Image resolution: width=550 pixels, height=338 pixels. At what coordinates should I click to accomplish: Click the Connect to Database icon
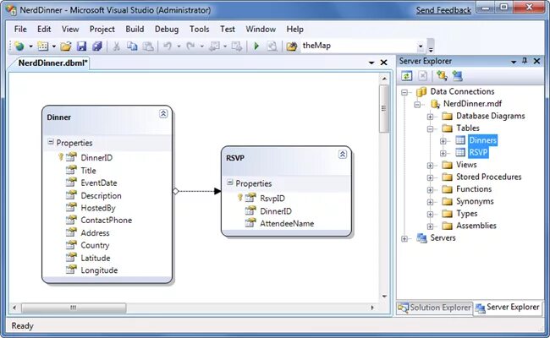pyautogui.click(x=442, y=76)
